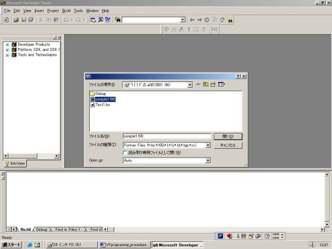Click the Save All toolbar icon
Image resolution: width=332 pixels, height=249 pixels.
pos(31,20)
